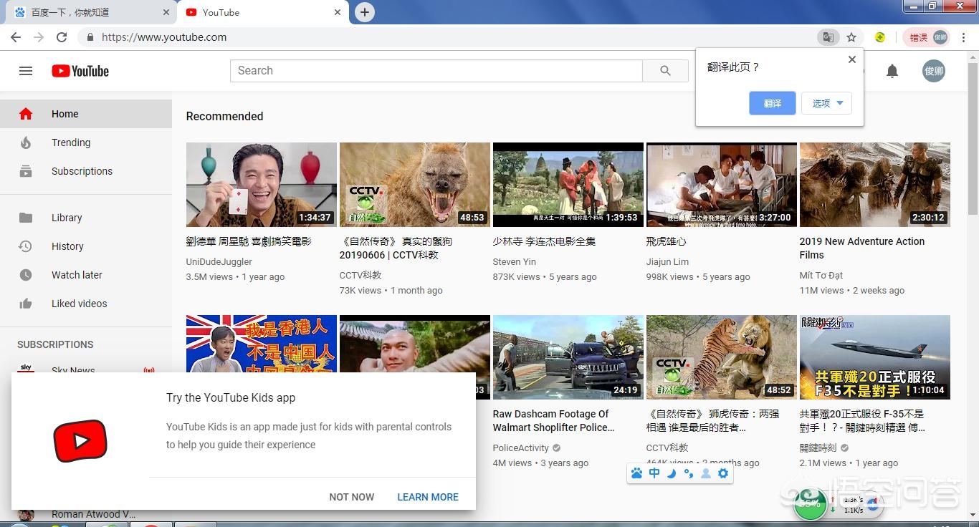Select the YouTube tab
979x527 pixels.
click(x=262, y=12)
